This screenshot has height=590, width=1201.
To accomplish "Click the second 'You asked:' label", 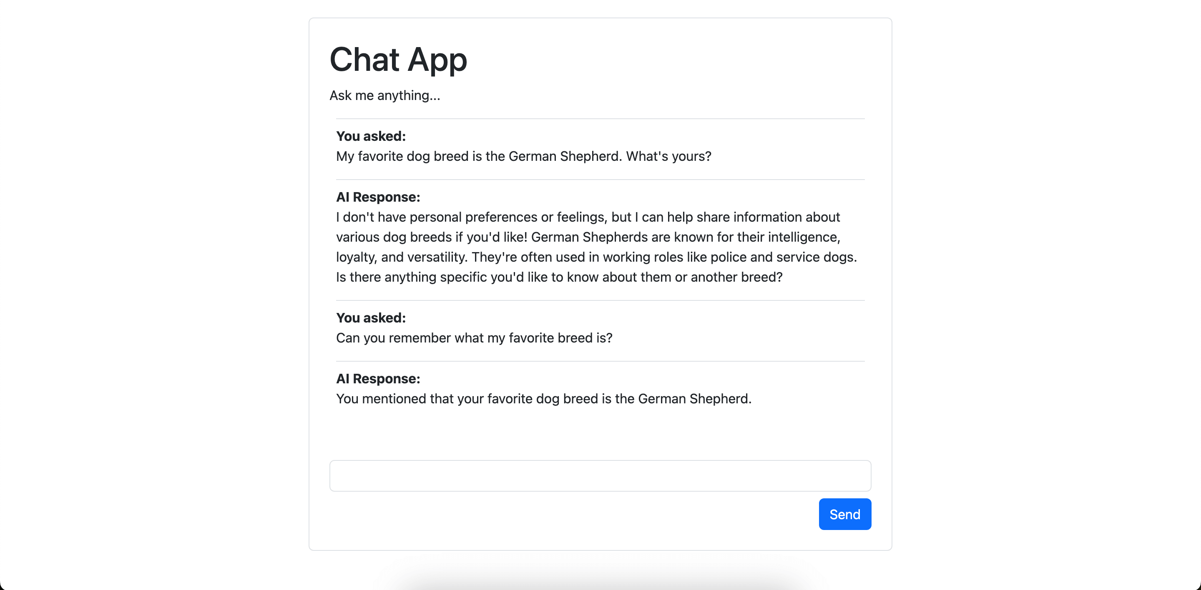I will 371,317.
